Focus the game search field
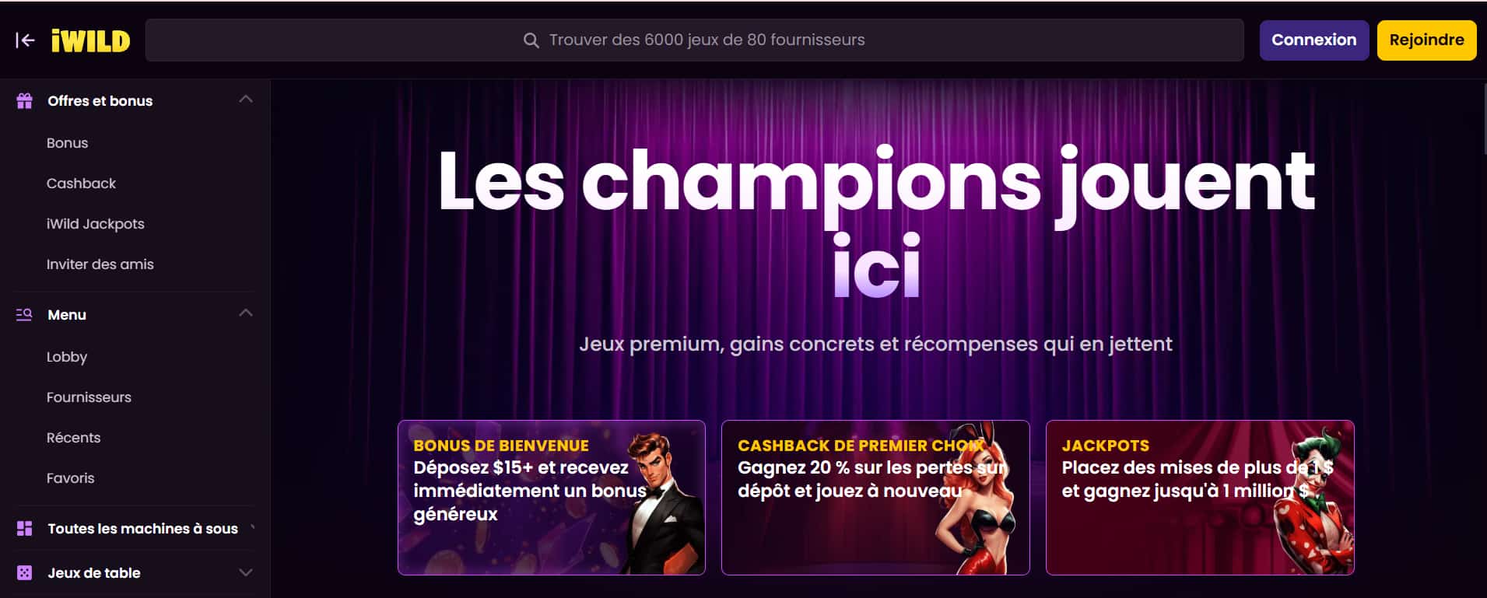 [694, 40]
